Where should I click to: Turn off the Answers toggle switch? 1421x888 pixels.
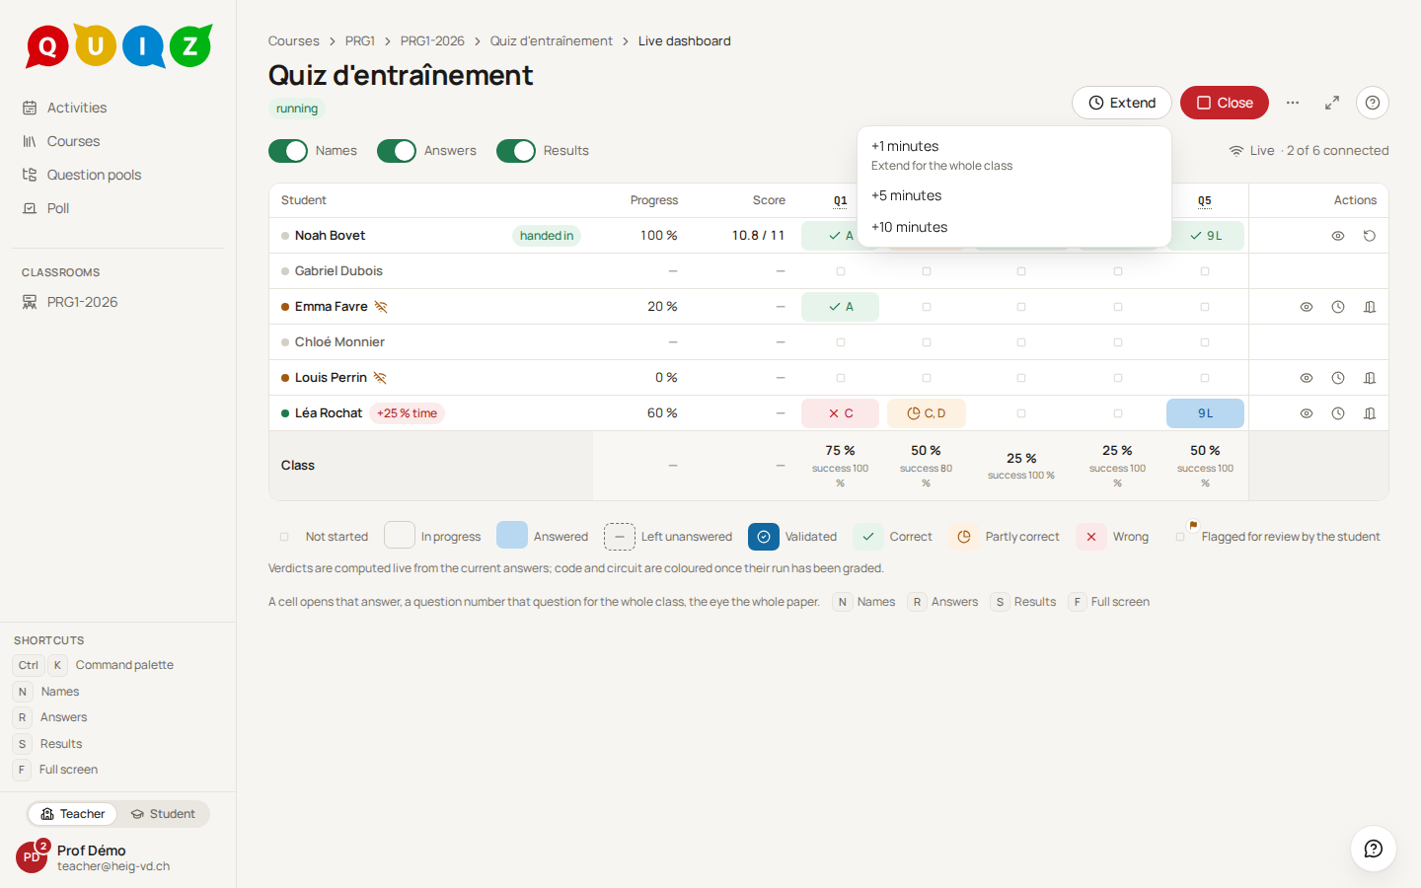[x=397, y=151]
